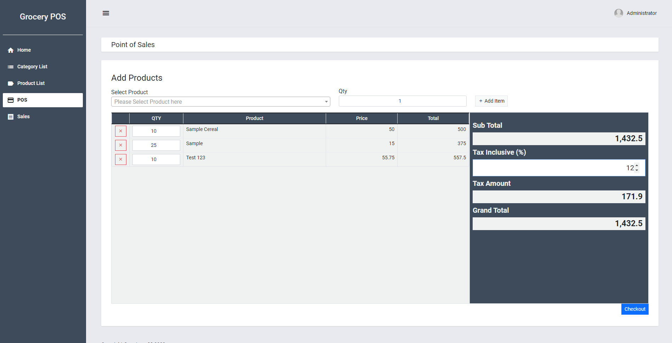672x343 pixels.
Task: Remove Sample Cereal from the cart
Action: [x=120, y=131]
